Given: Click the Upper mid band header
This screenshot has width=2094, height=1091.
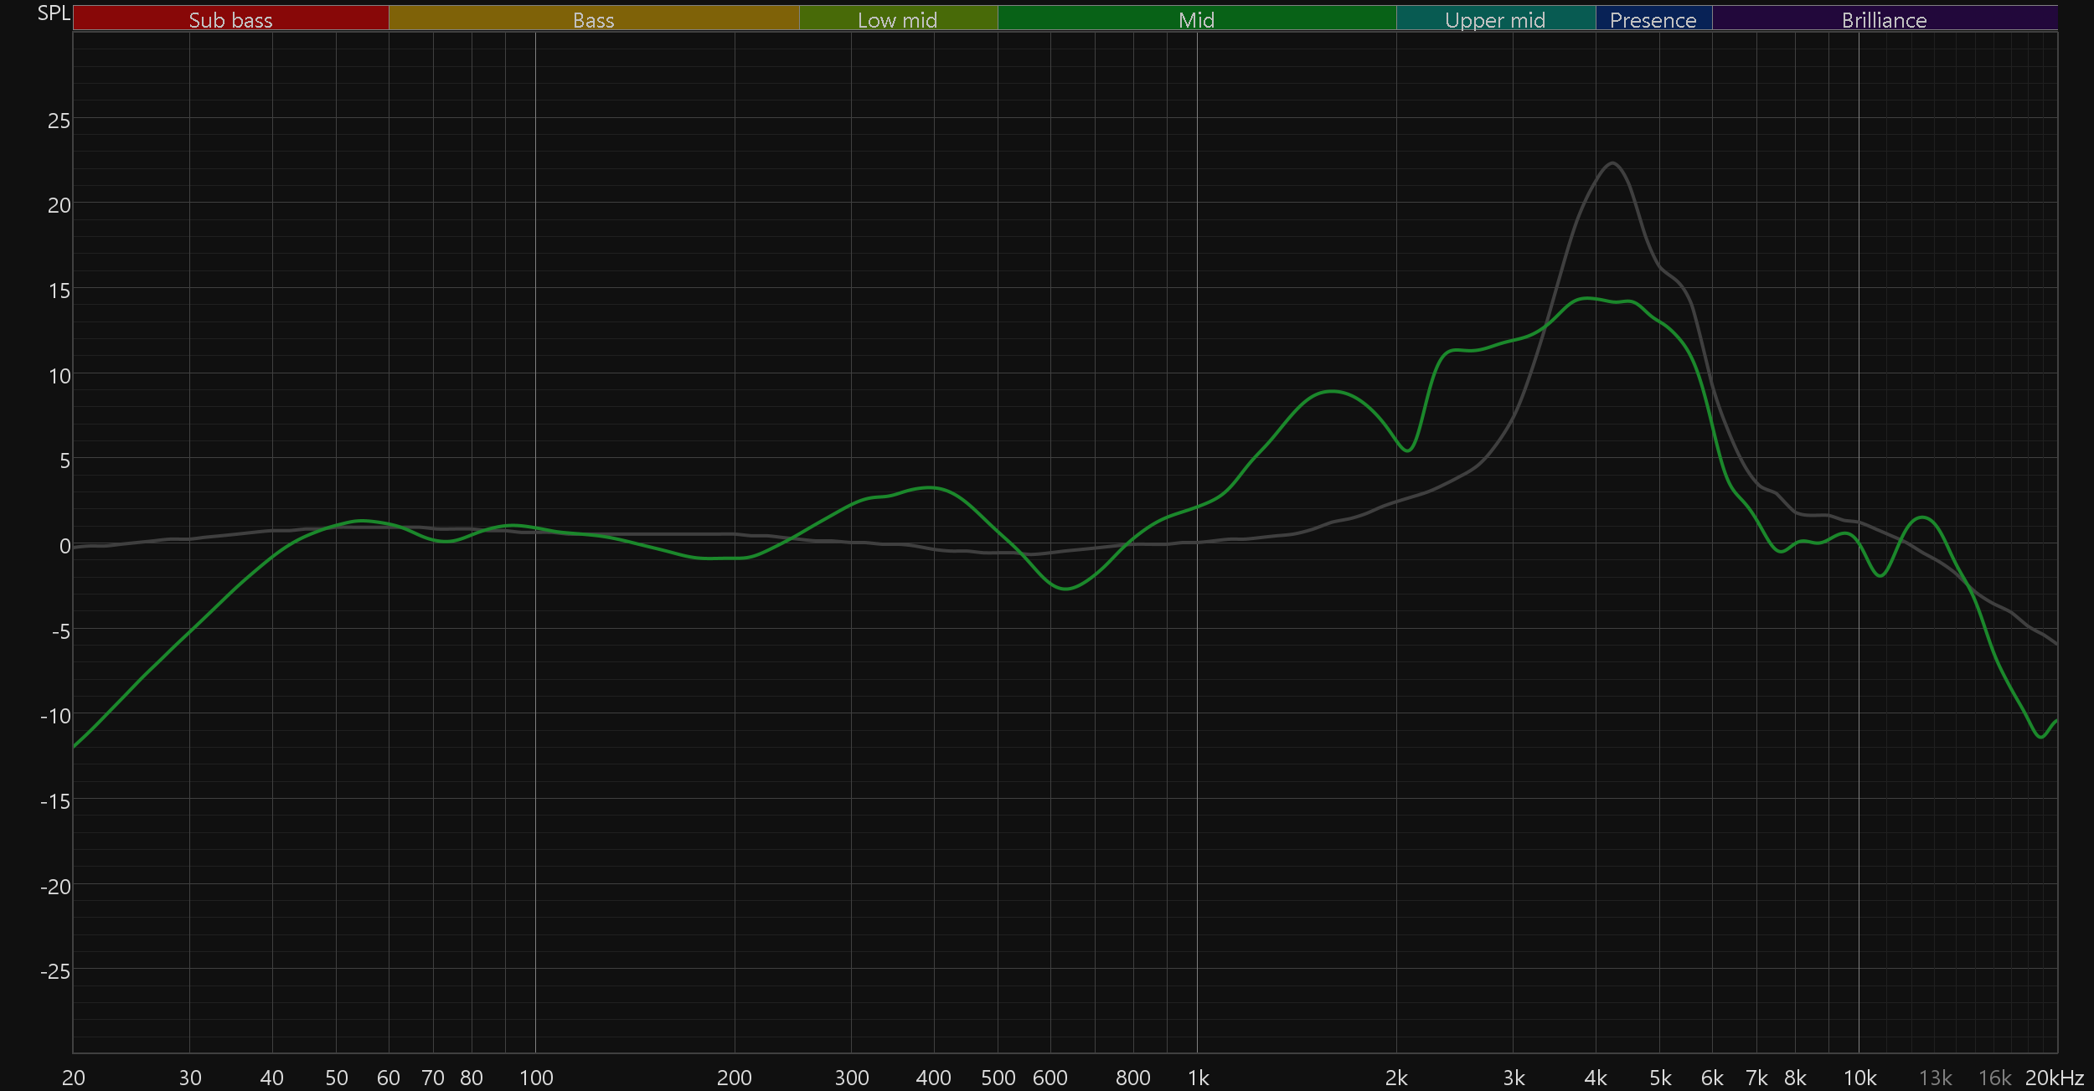Looking at the screenshot, I should pyautogui.click(x=1495, y=18).
